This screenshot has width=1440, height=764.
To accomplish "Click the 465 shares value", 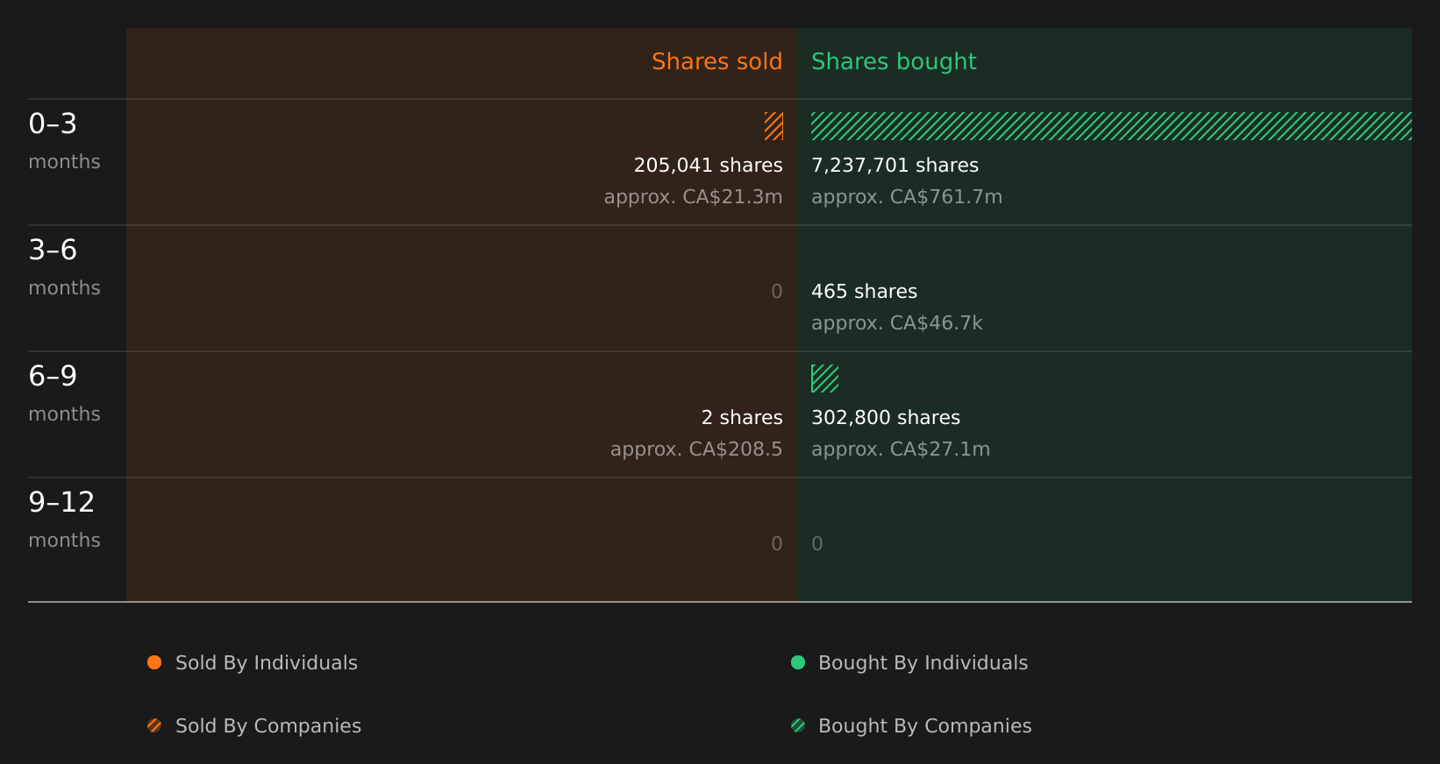I will [x=865, y=292].
